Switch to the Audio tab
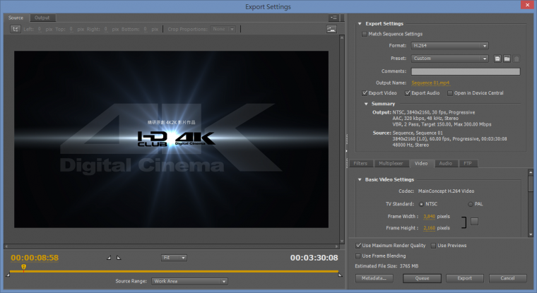The height and width of the screenshot is (293, 537). 445,163
